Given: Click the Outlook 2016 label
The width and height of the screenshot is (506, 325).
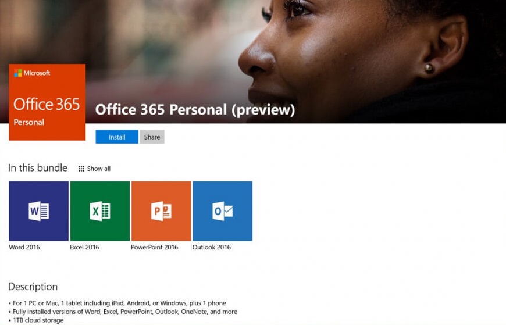Looking at the screenshot, I should click(212, 247).
